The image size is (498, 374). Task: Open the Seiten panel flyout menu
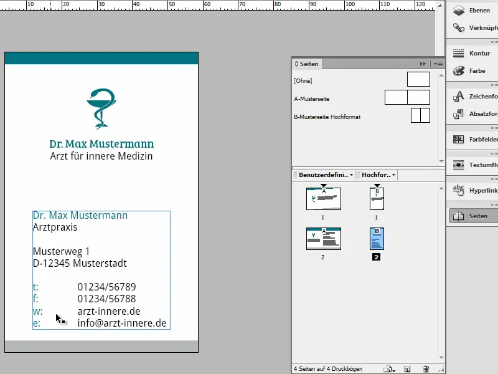point(439,64)
